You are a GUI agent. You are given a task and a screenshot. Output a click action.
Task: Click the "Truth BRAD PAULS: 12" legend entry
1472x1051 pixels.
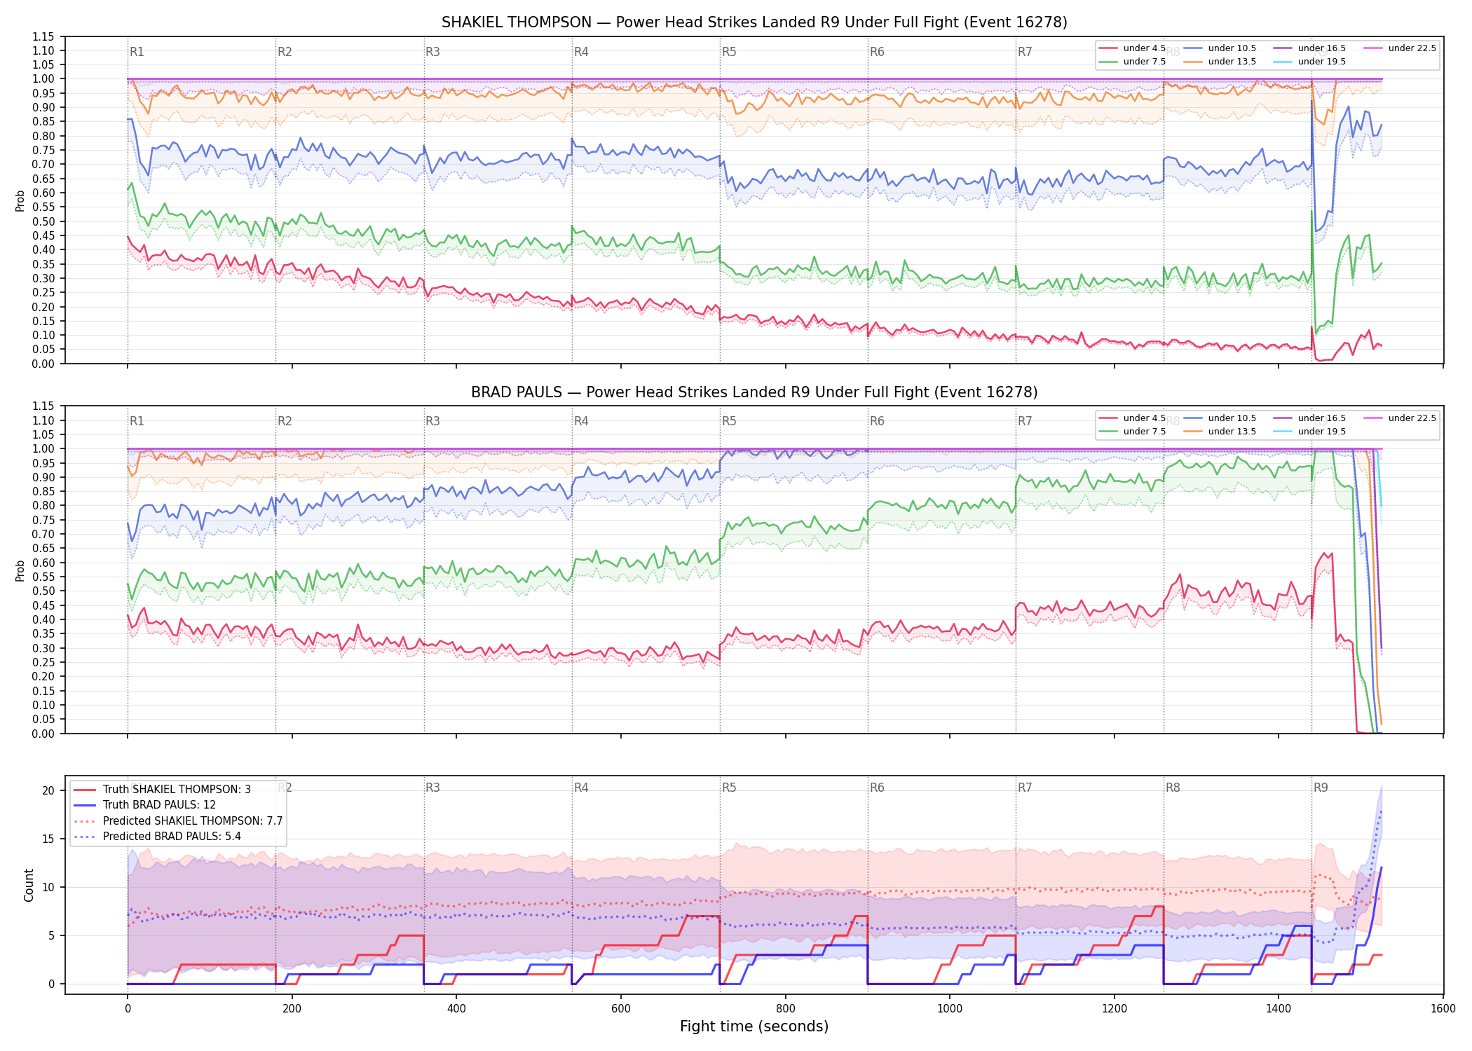tap(144, 805)
